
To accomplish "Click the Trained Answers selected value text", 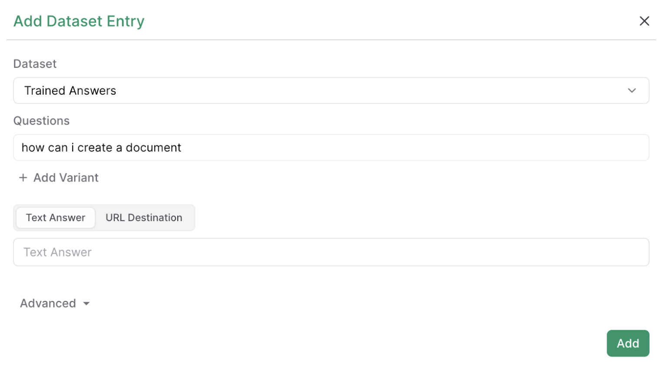I will tap(70, 90).
